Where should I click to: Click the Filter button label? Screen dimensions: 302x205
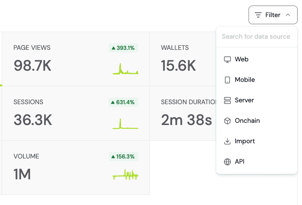(273, 15)
